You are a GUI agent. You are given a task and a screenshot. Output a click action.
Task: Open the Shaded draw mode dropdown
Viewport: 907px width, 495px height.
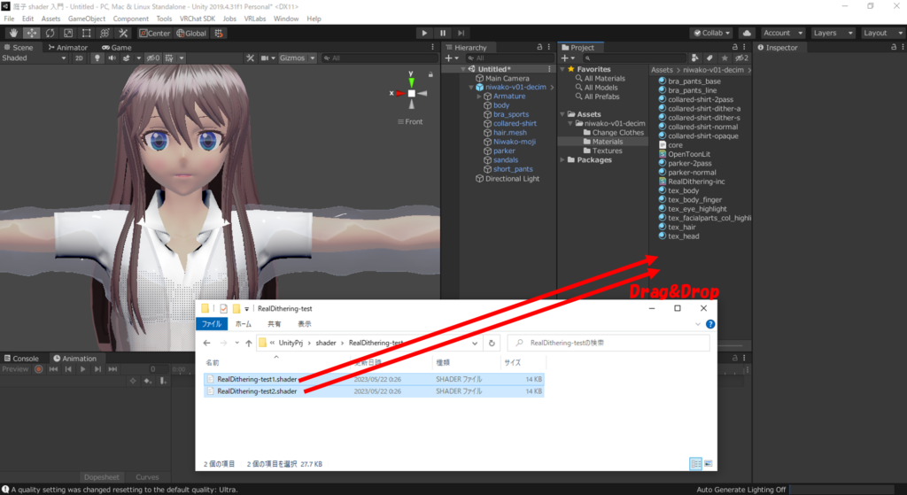34,58
